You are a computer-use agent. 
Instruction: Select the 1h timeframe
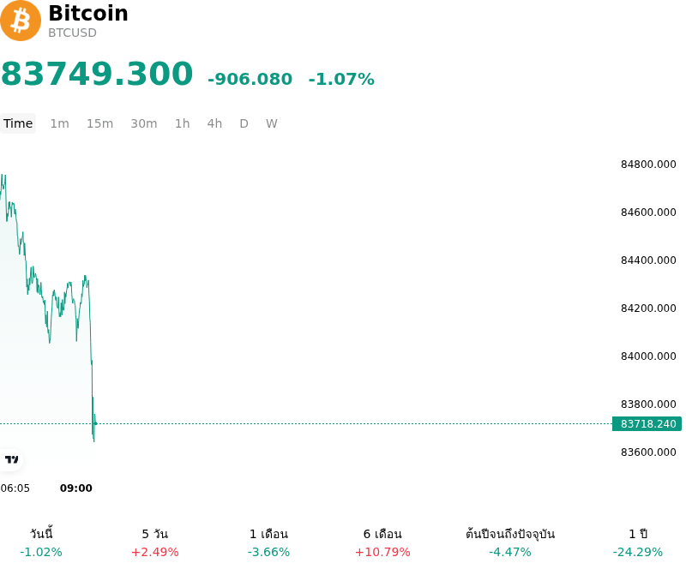pyautogui.click(x=183, y=123)
